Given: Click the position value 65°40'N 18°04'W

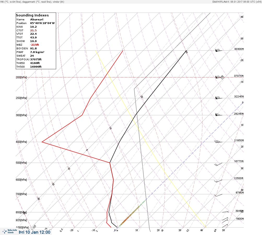Looking at the screenshot, I should click(42, 23).
